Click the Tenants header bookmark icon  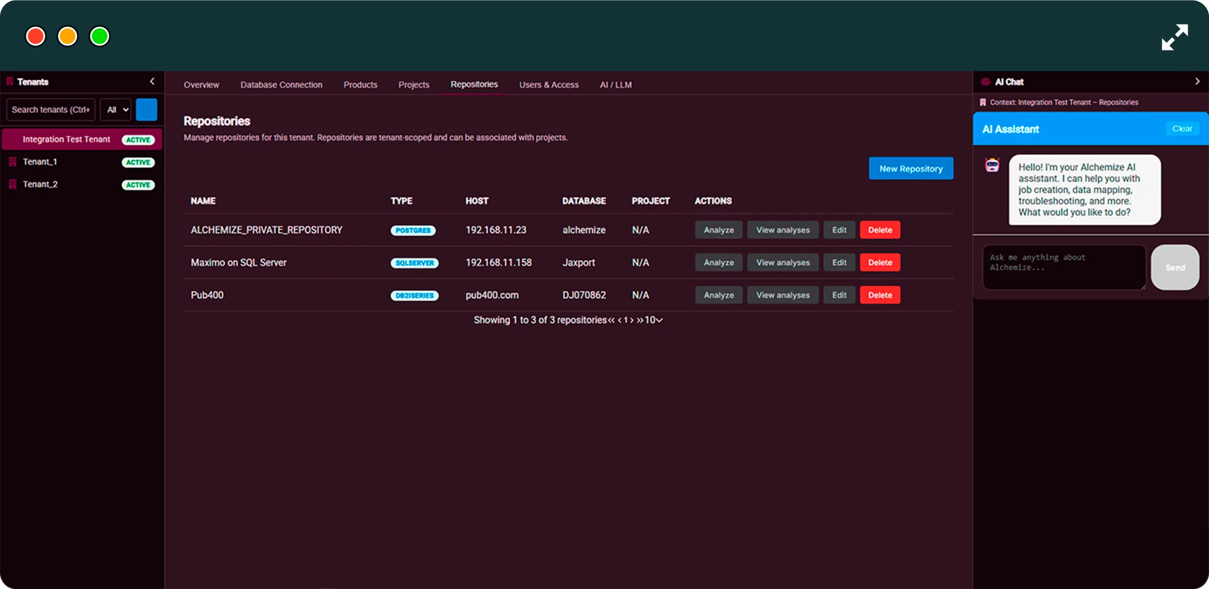tap(10, 81)
